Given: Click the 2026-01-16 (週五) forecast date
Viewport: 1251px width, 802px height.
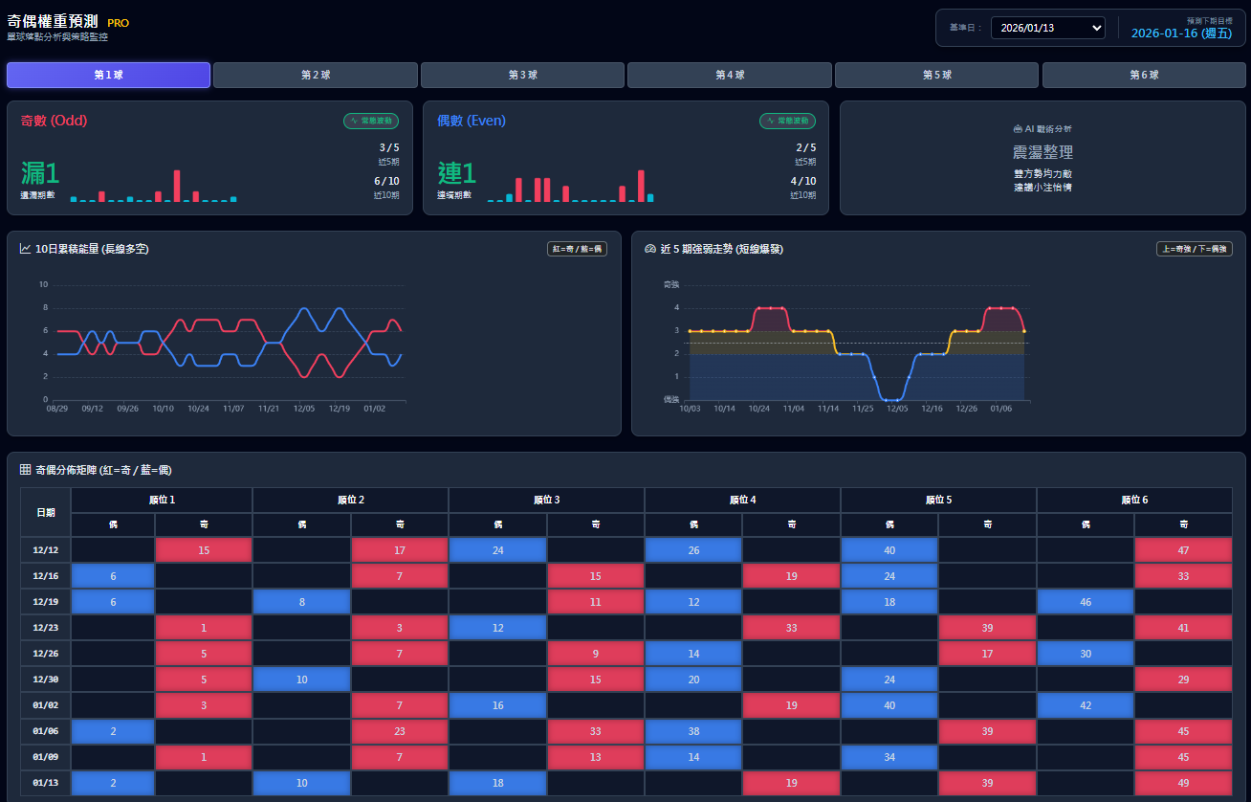Looking at the screenshot, I should pyautogui.click(x=1181, y=33).
